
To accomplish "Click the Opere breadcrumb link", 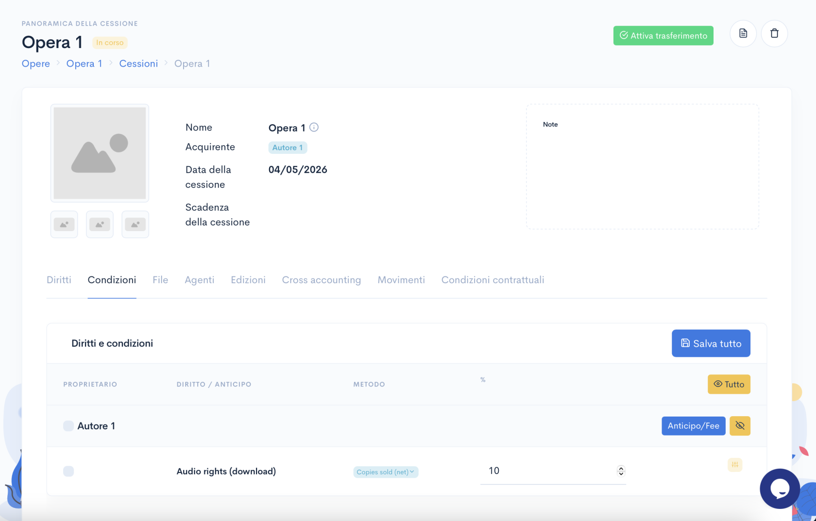I will 36,64.
